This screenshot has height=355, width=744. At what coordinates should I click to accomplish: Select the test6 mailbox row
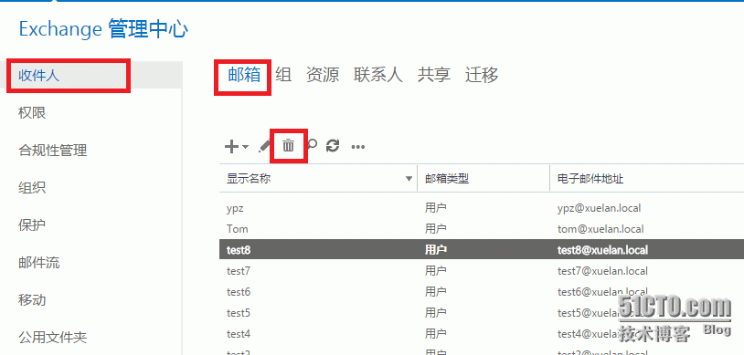[482, 292]
